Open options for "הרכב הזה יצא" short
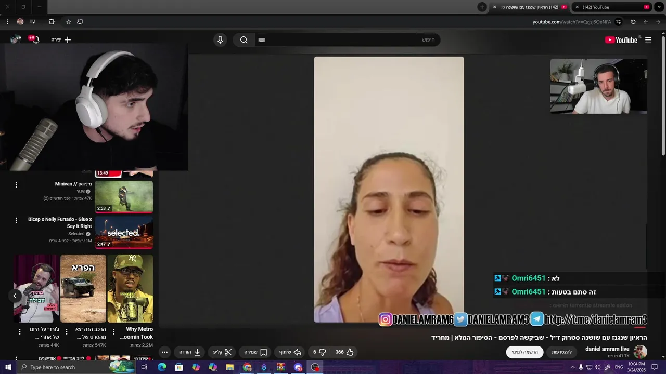666x374 pixels. point(67,331)
